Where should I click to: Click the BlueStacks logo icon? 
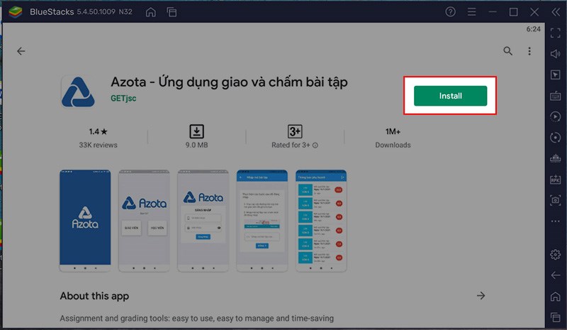(x=15, y=12)
